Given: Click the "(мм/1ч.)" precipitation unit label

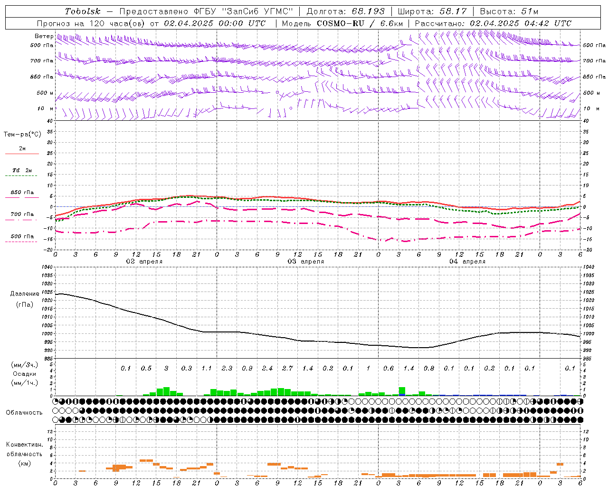Looking at the screenshot, I should point(25,383).
